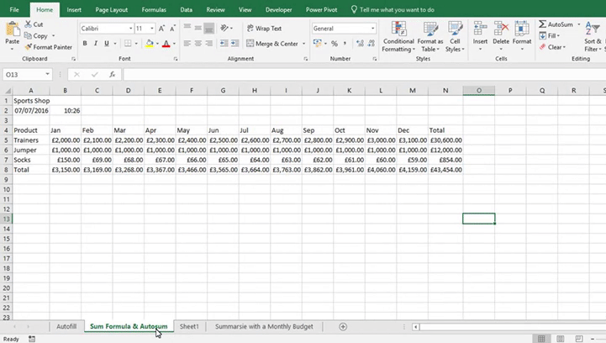The width and height of the screenshot is (606, 343).
Task: Click the Percent Style icon
Action: pos(335,44)
